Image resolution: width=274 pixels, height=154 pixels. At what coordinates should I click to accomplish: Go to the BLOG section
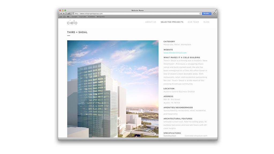coord(206,22)
